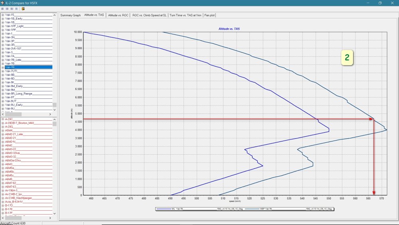Click the orange book toolbar icon

(x=23, y=8)
